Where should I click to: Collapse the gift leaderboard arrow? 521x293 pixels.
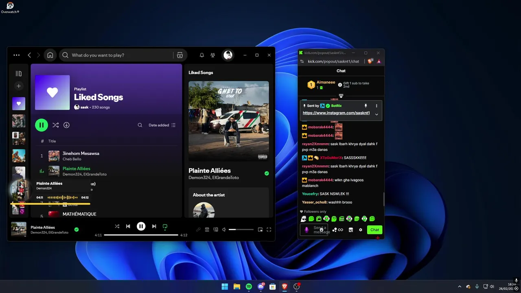[341, 96]
